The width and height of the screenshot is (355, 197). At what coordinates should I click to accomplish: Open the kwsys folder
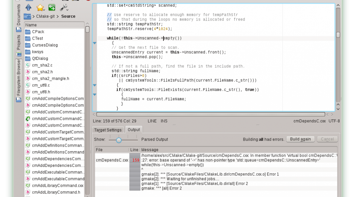click(x=38, y=52)
